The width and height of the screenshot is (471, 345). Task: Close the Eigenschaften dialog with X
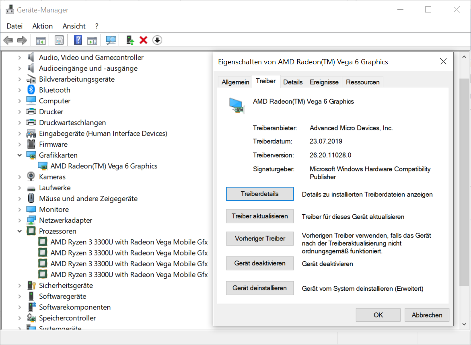pyautogui.click(x=443, y=62)
